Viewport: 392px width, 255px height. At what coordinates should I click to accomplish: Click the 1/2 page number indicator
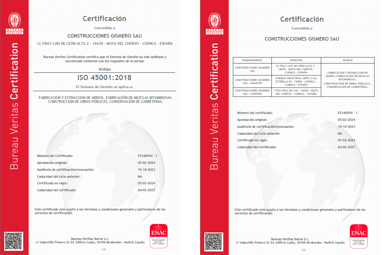click(x=103, y=250)
